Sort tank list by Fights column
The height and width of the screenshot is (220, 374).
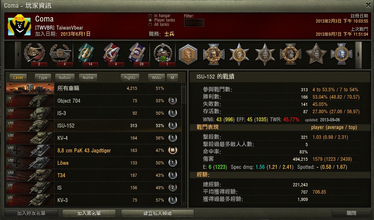click(130, 77)
